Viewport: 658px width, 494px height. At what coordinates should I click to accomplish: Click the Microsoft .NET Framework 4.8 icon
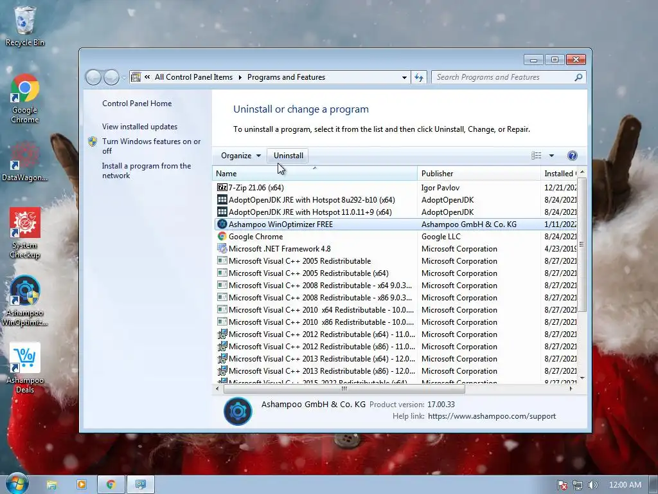(x=222, y=249)
